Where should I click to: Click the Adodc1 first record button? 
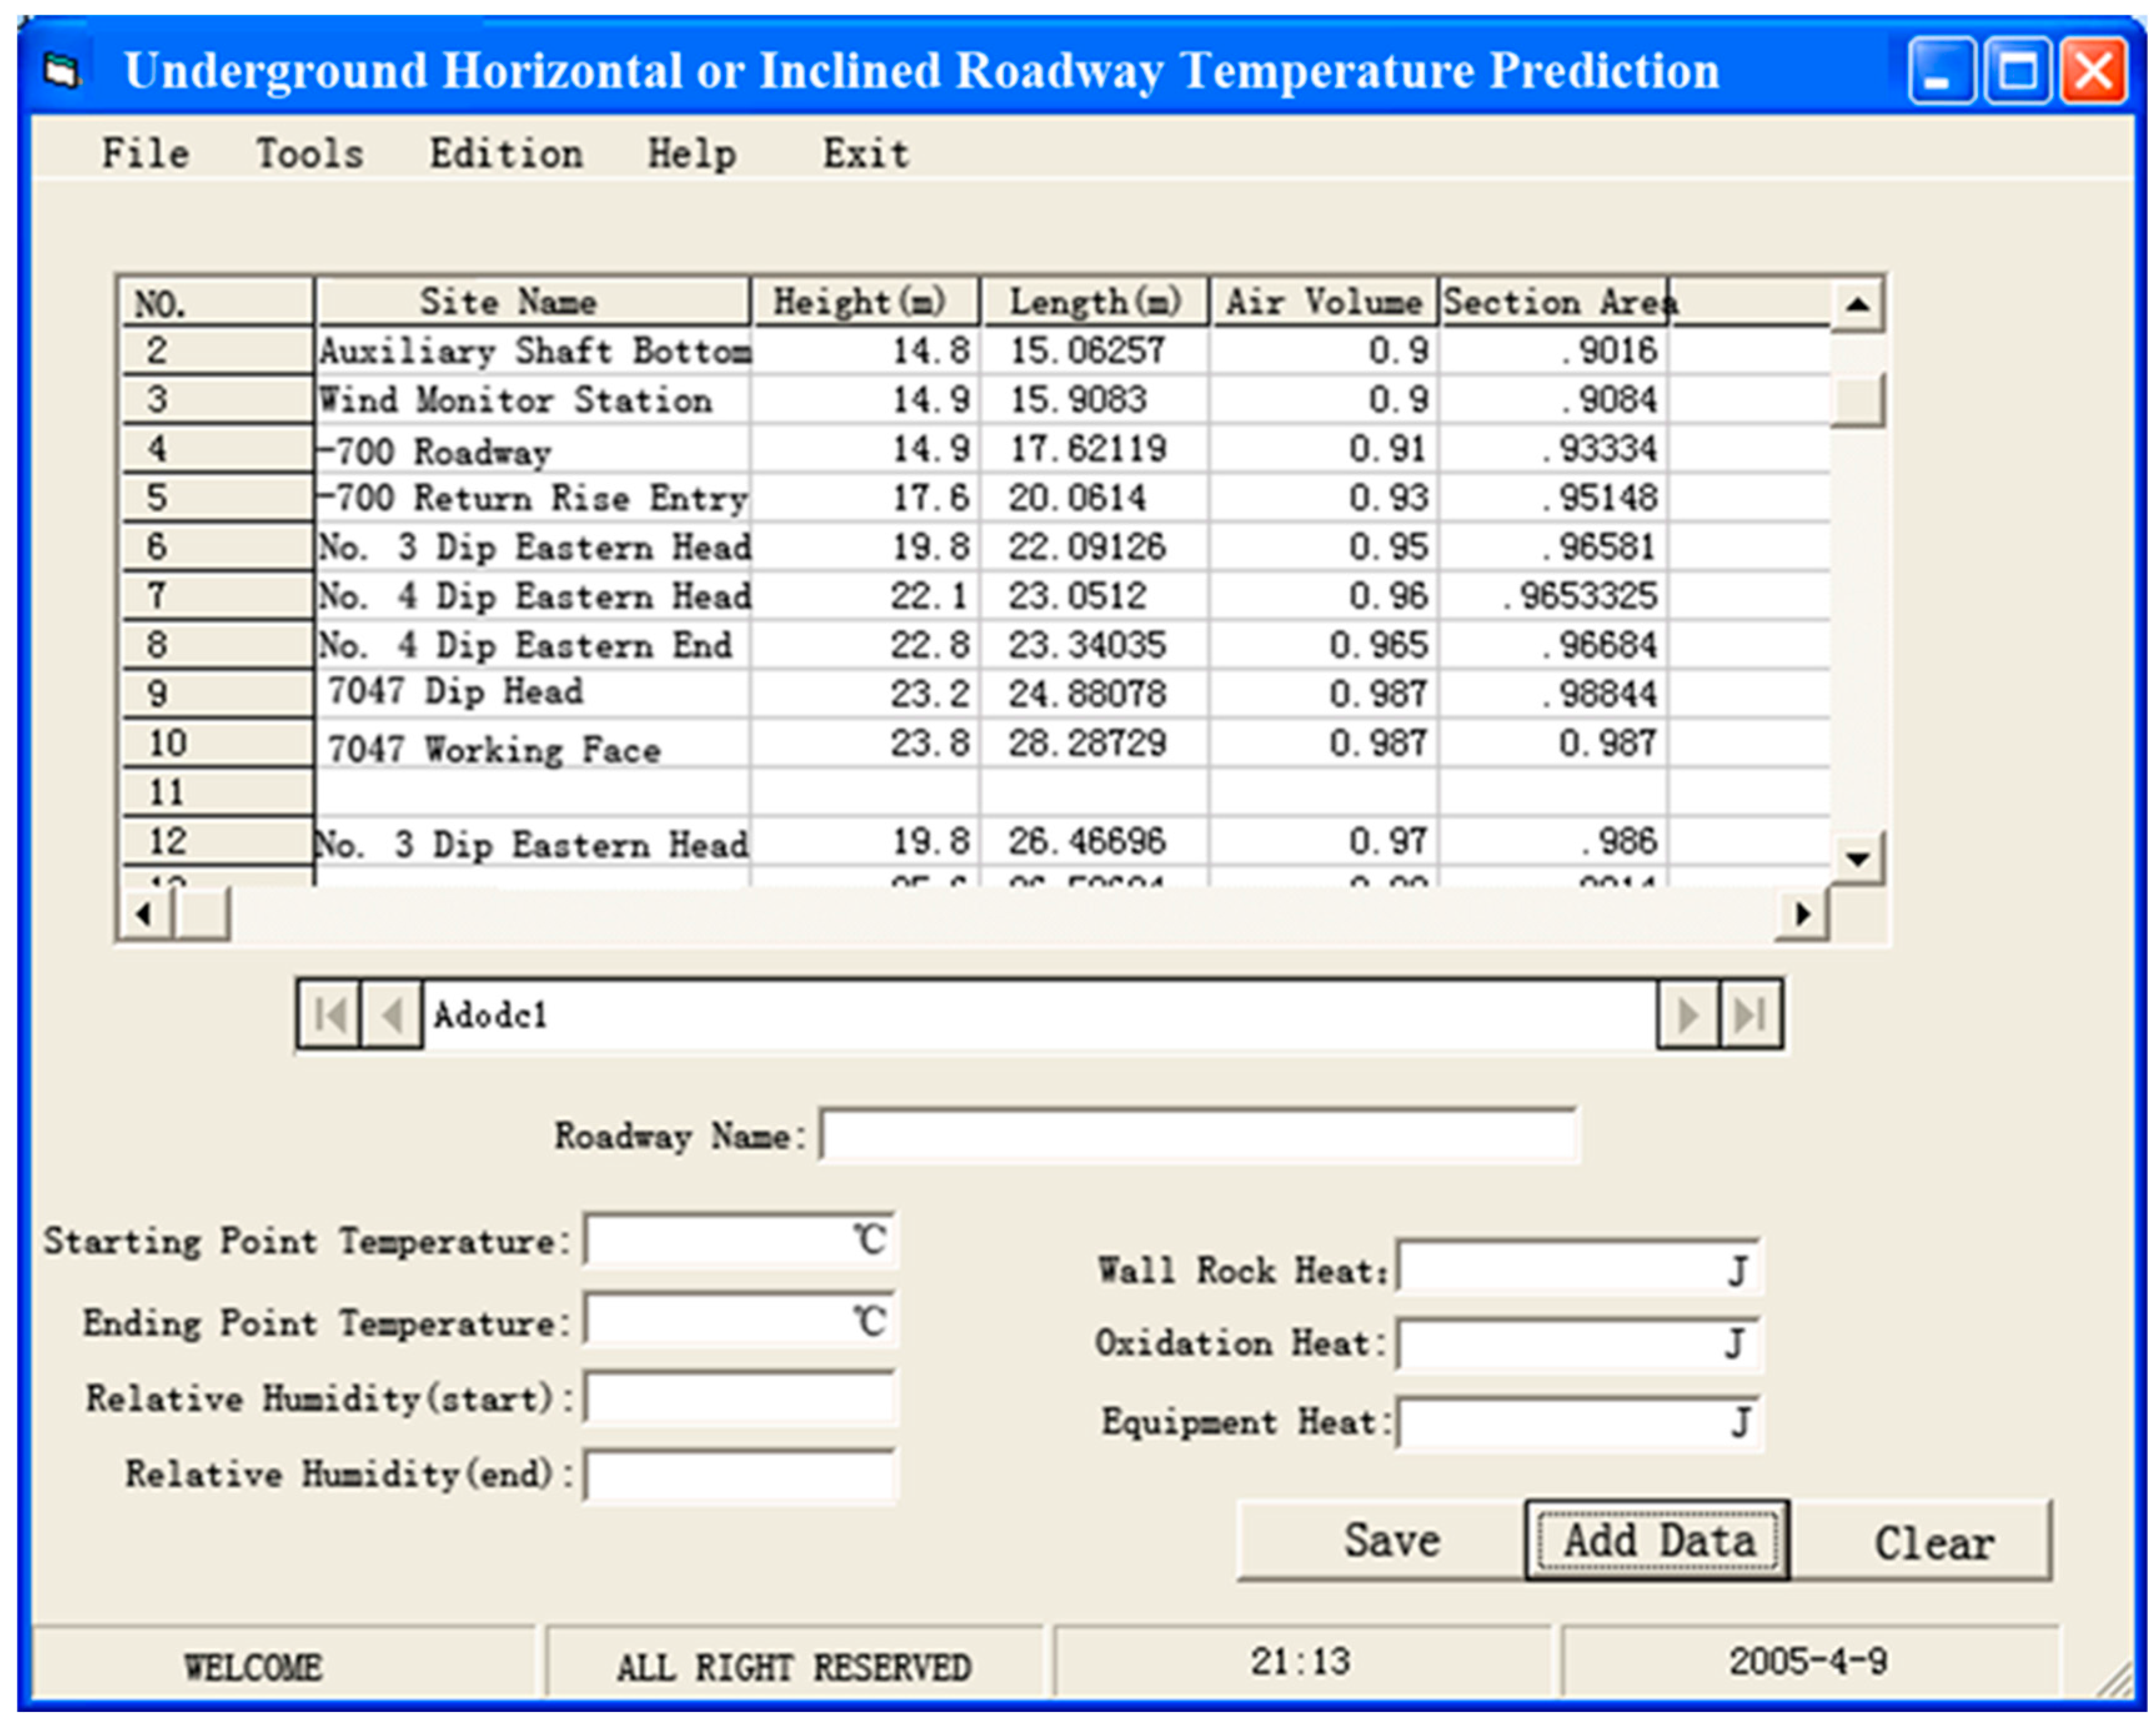click(x=330, y=1015)
